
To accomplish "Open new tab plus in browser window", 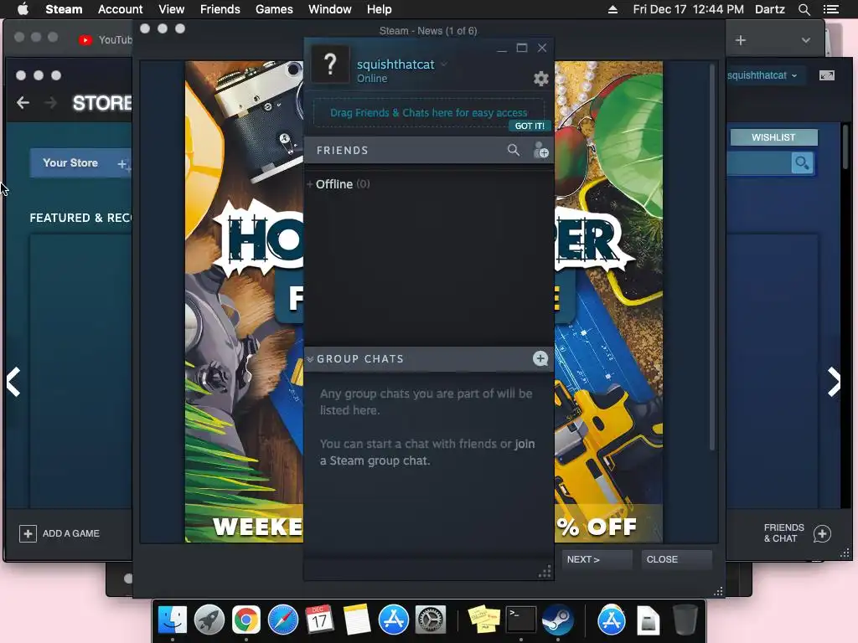I will pyautogui.click(x=741, y=40).
